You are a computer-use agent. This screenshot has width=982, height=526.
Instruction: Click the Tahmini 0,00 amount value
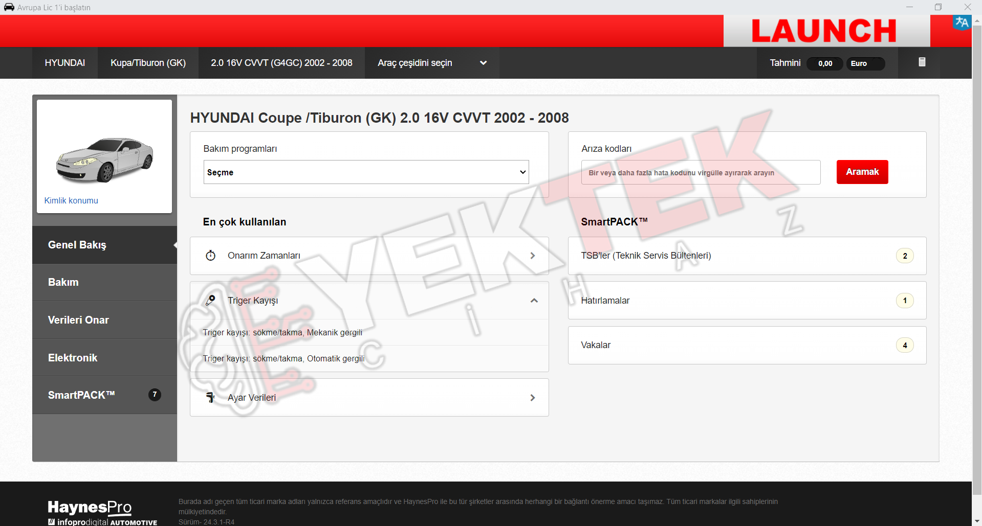pyautogui.click(x=825, y=63)
